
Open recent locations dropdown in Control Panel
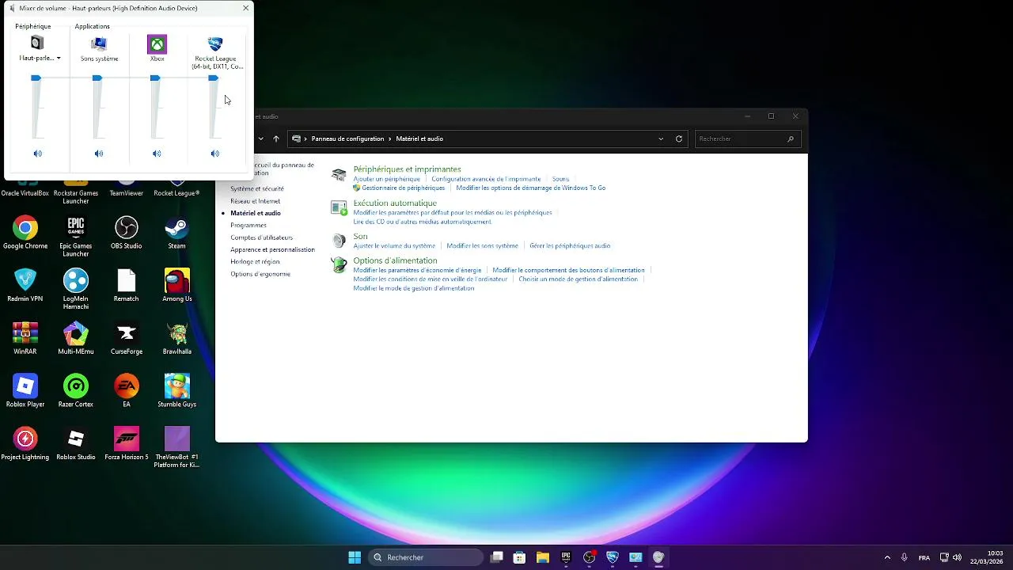pyautogui.click(x=260, y=139)
